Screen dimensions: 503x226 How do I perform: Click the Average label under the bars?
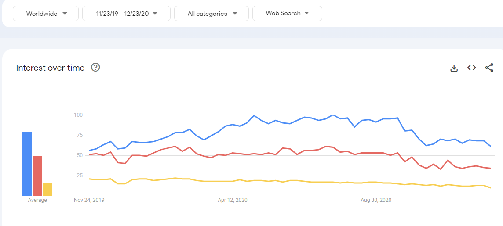coord(37,200)
